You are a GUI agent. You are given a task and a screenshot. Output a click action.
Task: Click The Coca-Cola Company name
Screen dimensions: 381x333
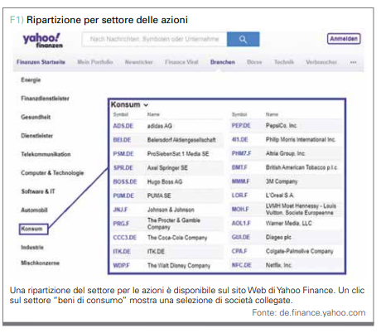click(177, 238)
